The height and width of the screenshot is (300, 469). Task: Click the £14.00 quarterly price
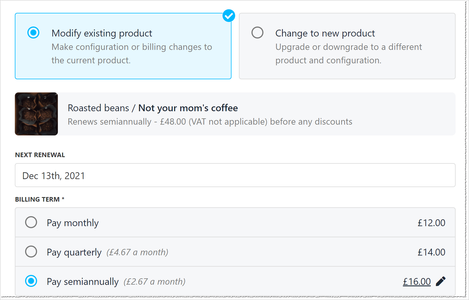pyautogui.click(x=431, y=252)
